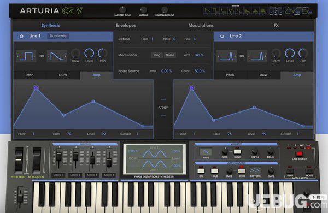Click the Line 1 envelope Rate value 70

69,134
